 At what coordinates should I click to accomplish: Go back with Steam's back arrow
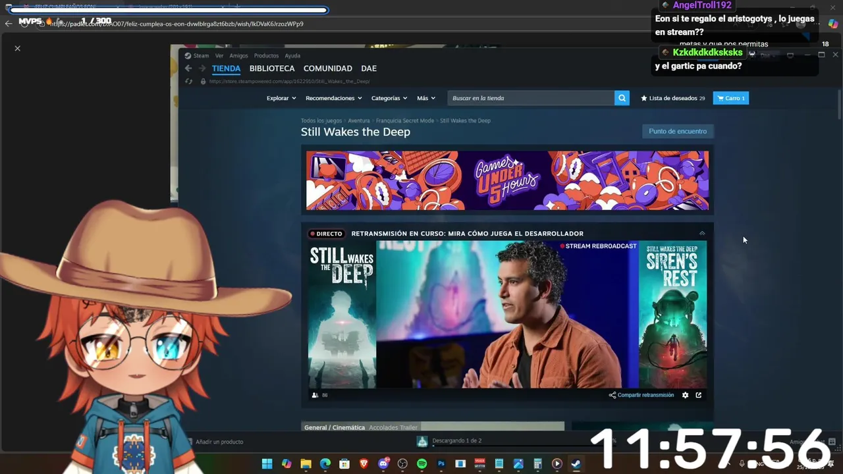click(188, 68)
